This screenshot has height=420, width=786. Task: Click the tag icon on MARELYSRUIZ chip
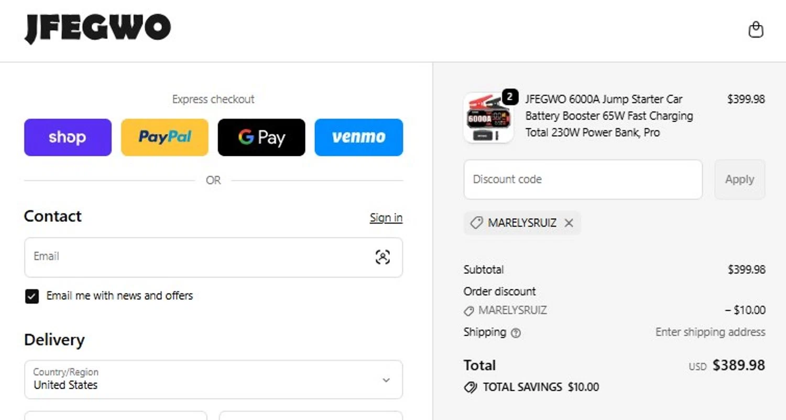click(x=476, y=223)
